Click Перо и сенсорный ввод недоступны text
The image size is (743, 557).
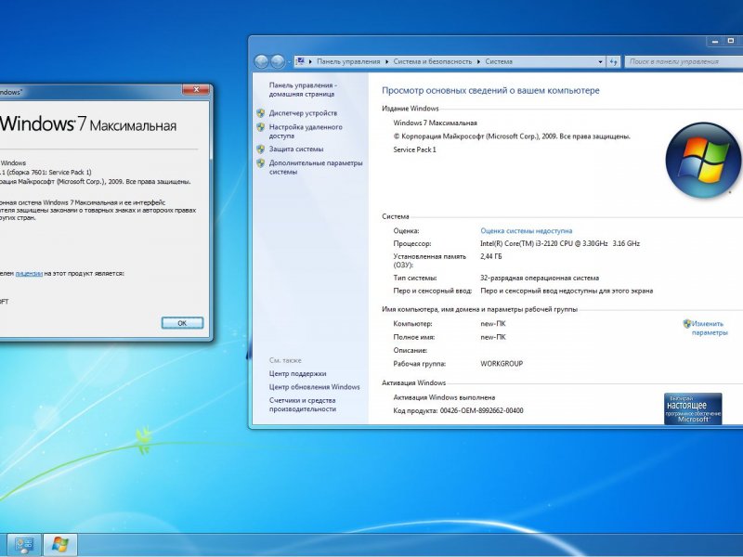[567, 291]
